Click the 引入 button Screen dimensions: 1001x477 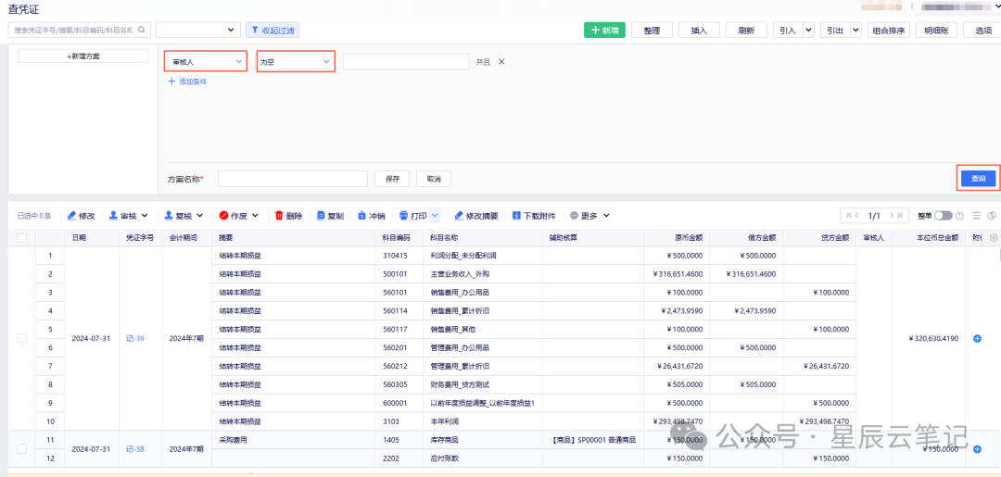pyautogui.click(x=788, y=30)
